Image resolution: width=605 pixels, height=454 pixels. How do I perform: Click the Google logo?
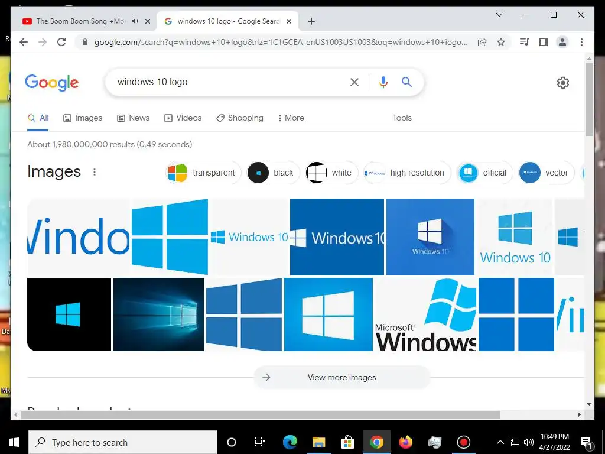[x=52, y=83]
